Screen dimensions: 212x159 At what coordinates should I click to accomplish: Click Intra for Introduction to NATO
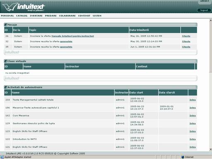point(193,139)
